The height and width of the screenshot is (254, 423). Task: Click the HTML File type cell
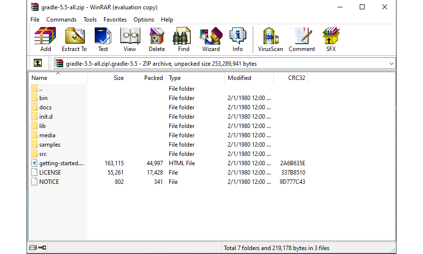click(x=182, y=163)
